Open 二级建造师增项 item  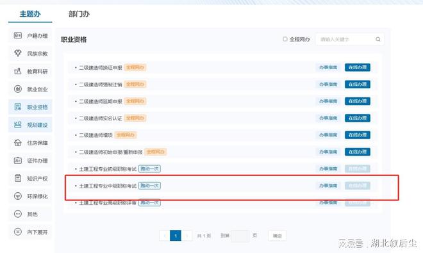[x=95, y=135]
